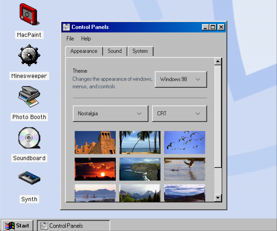This screenshot has height=231, width=277.
Task: Choose the eagle over water wallpaper
Action: (185, 169)
